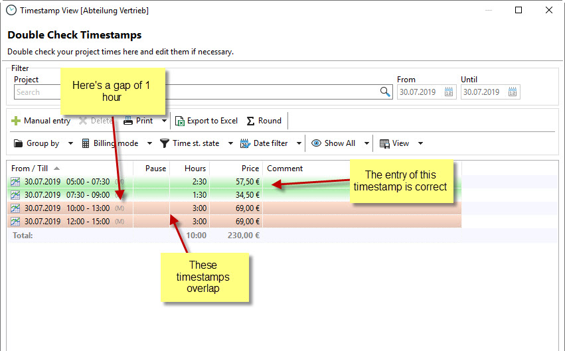Select the 10:00 - 13:00 timestamp row
The width and height of the screenshot is (565, 351).
(x=66, y=208)
